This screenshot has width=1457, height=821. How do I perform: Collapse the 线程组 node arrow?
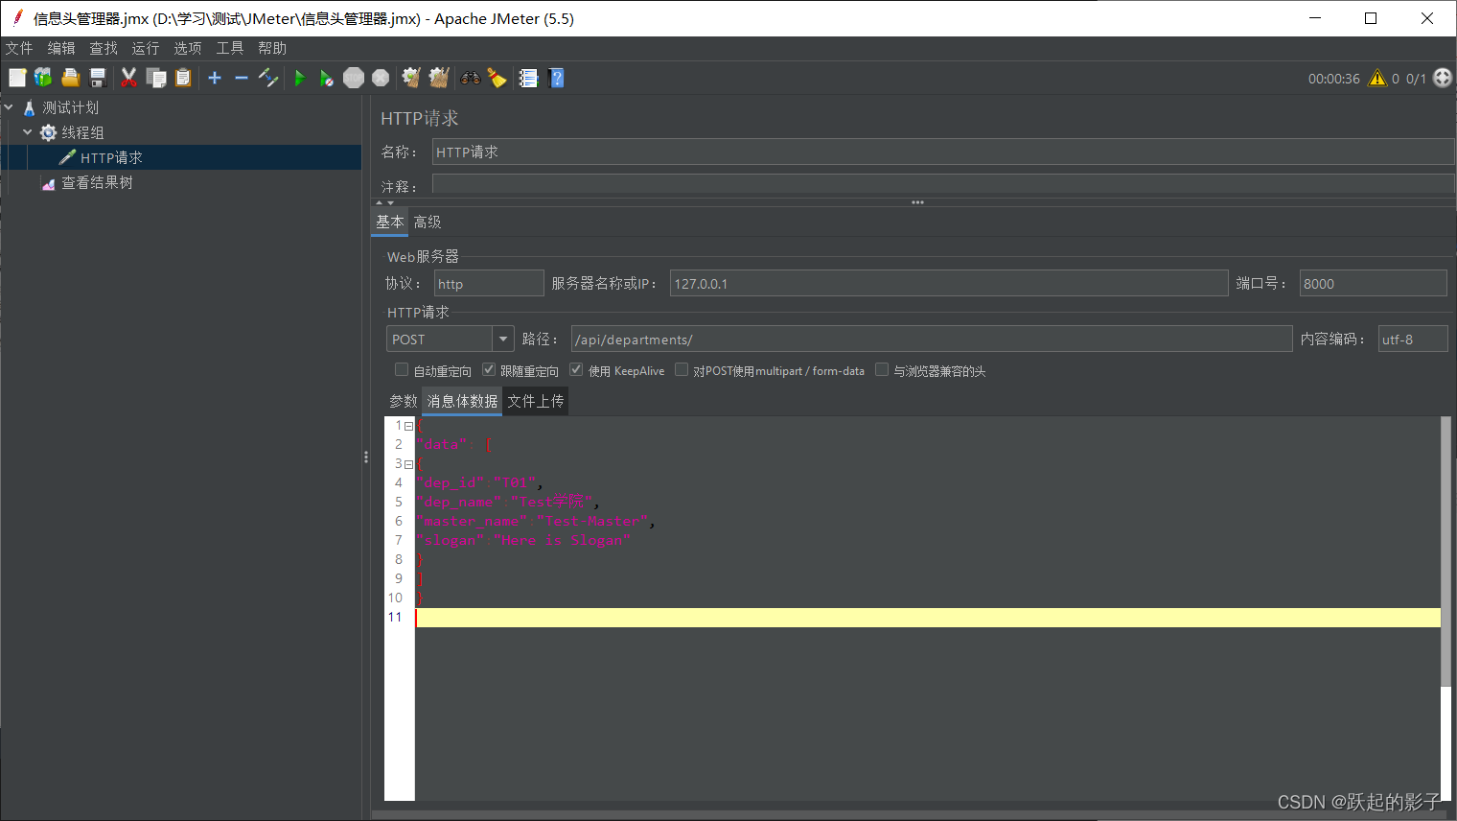click(28, 132)
